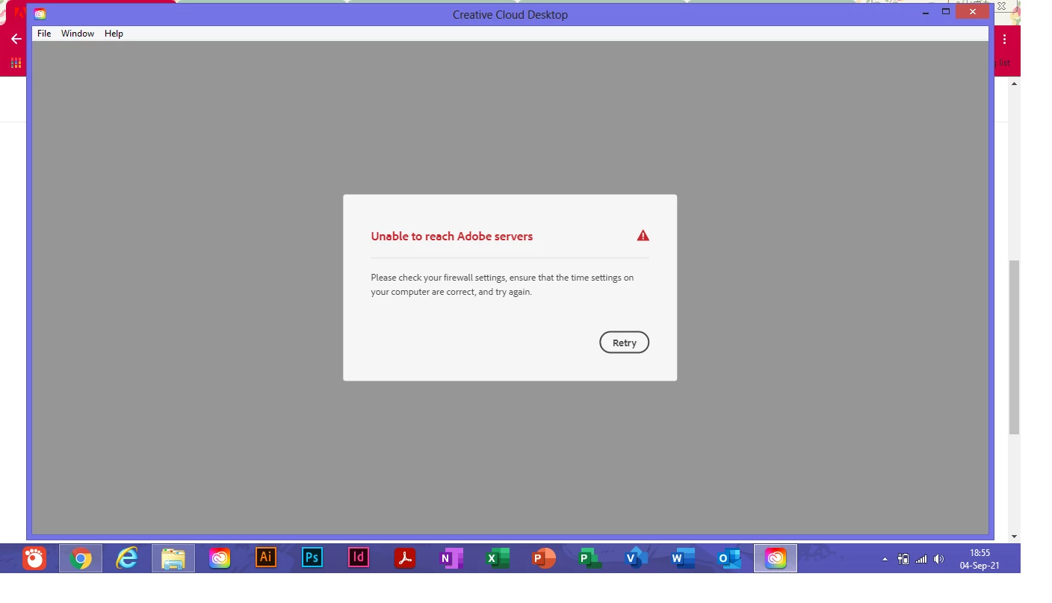
Task: Click the Creative Cloud title bar icon
Action: coord(40,14)
